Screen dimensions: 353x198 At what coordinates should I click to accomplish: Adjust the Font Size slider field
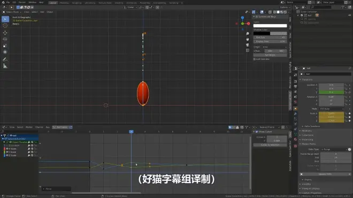(270, 37)
